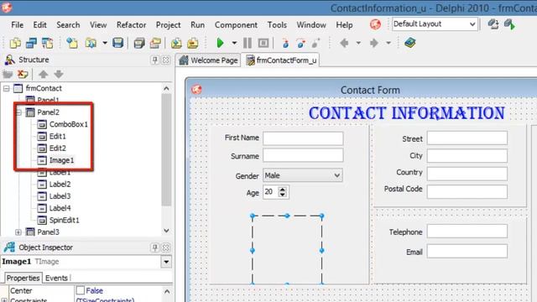Click Structure move down arrow icon
This screenshot has width=537, height=302.
59,74
